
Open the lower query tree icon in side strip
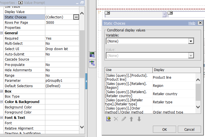coord(92,63)
